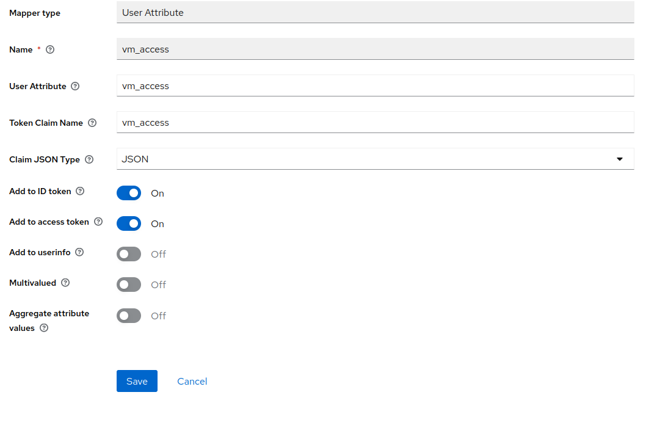This screenshot has width=668, height=439.
Task: Select the Claim JSON Type label
Action: (x=45, y=159)
